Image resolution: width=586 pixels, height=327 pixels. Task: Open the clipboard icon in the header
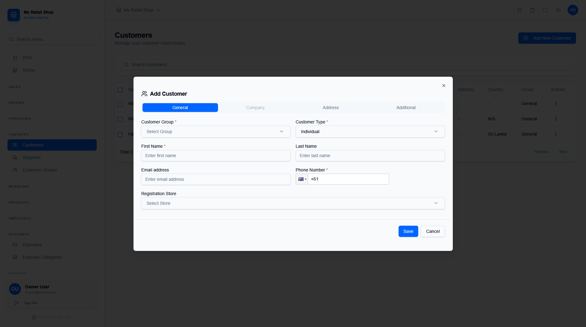point(532,10)
